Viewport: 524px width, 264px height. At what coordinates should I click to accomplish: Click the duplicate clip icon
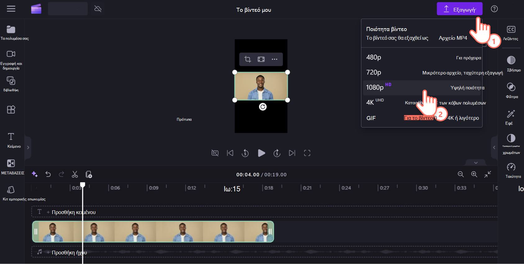click(x=89, y=174)
